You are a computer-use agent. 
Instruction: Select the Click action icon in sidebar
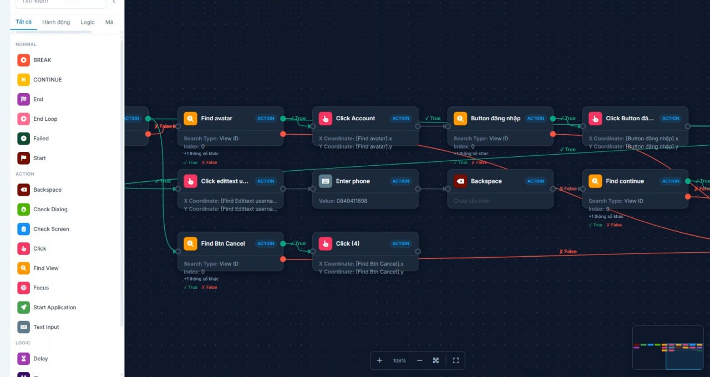pyautogui.click(x=23, y=248)
